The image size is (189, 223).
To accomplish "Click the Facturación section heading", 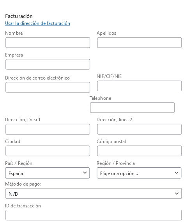I will tap(19, 16).
